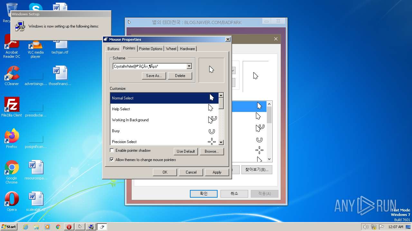Click Use Default button
Screen dimensions: 412x231
point(186,151)
